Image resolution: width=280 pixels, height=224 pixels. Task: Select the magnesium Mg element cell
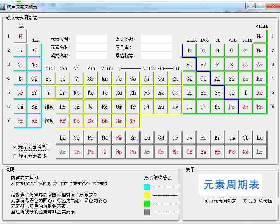point(34,65)
